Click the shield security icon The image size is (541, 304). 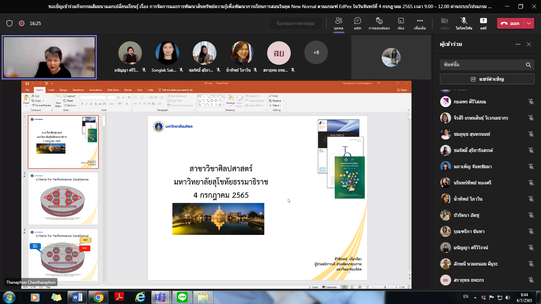(x=9, y=23)
